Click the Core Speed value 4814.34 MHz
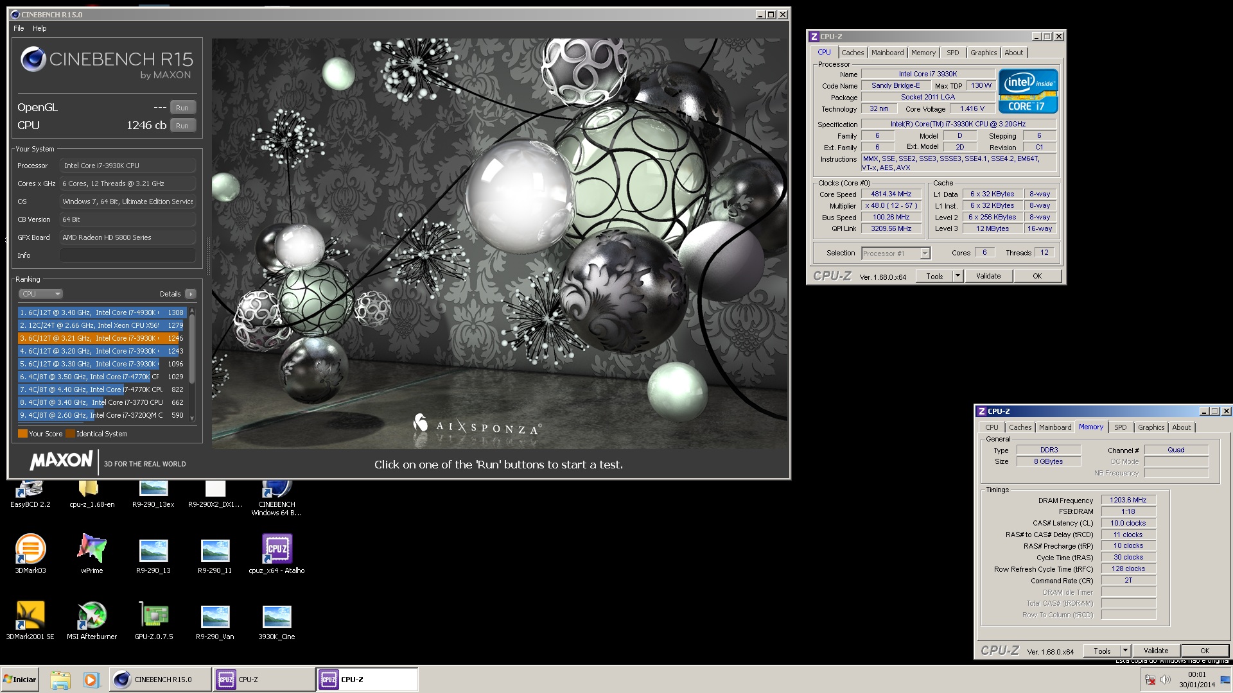This screenshot has height=693, width=1233. [891, 194]
